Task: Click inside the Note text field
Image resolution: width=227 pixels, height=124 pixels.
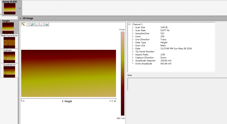Action: pos(177,84)
